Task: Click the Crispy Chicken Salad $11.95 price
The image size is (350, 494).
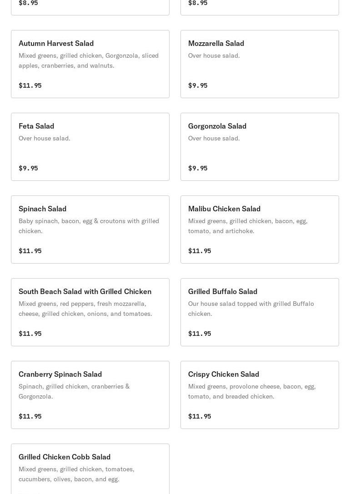Action: coord(200,416)
